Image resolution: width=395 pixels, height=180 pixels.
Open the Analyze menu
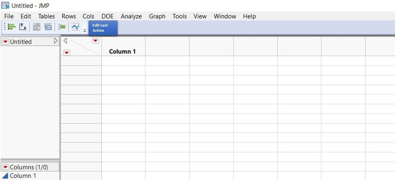coord(131,16)
